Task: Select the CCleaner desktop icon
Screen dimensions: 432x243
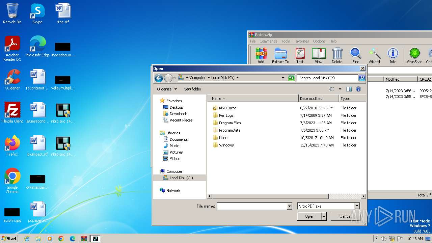Action: [x=12, y=80]
